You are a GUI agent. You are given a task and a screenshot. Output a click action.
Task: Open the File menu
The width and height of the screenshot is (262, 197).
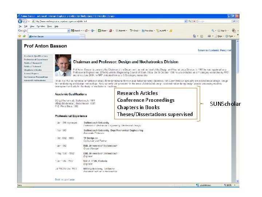20,26
